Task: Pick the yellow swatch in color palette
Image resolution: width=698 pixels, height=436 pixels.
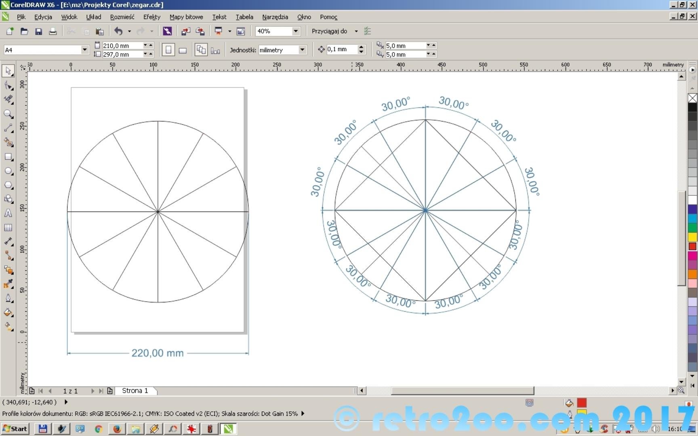Action: click(692, 237)
